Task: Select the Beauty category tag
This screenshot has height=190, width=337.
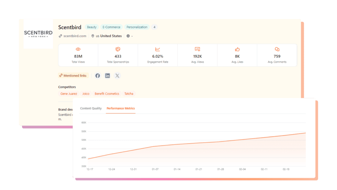Action: pyautogui.click(x=91, y=27)
